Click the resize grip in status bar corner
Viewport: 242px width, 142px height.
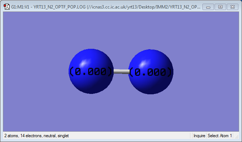[237, 136]
